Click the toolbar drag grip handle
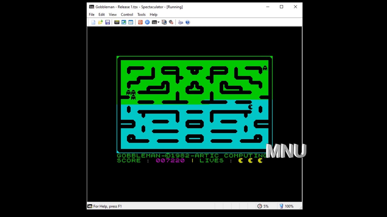 pos(89,22)
